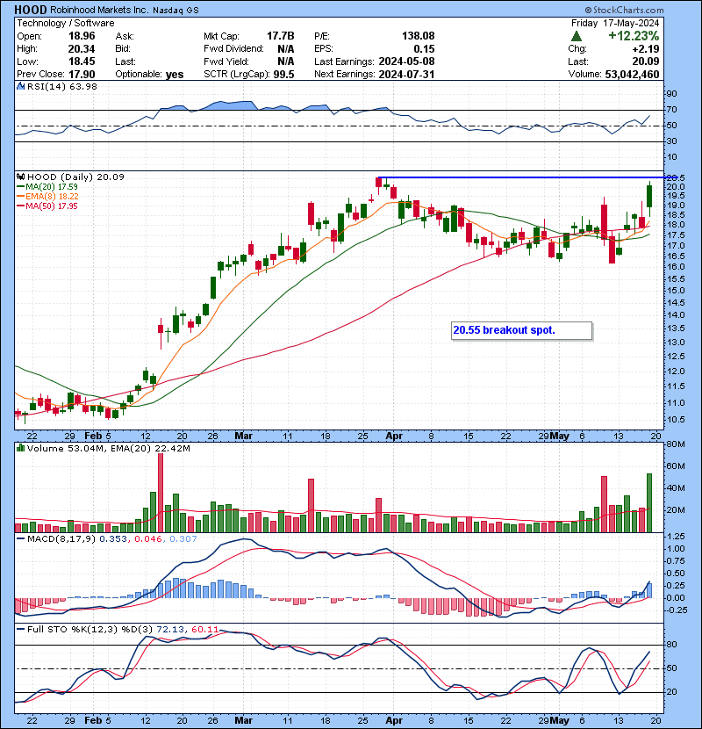Click the MA(50) red legend line marker
This screenshot has width=702, height=729.
[20, 206]
